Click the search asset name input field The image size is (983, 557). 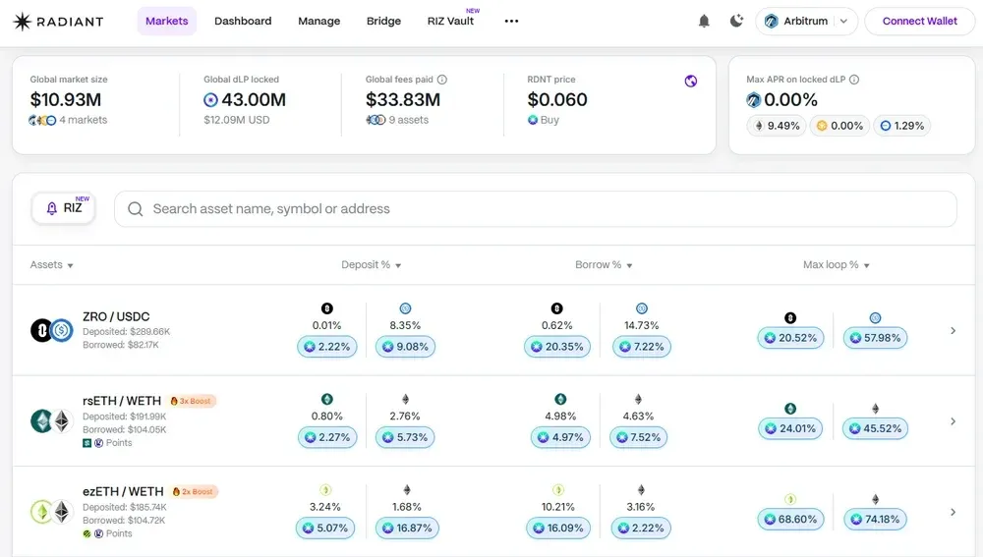click(536, 209)
